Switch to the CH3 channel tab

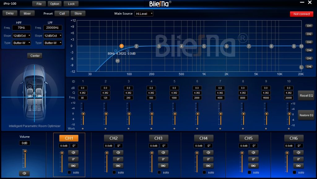158,138
